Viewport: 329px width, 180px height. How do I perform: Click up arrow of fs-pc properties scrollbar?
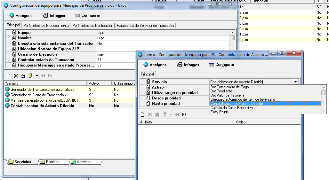coord(232,33)
